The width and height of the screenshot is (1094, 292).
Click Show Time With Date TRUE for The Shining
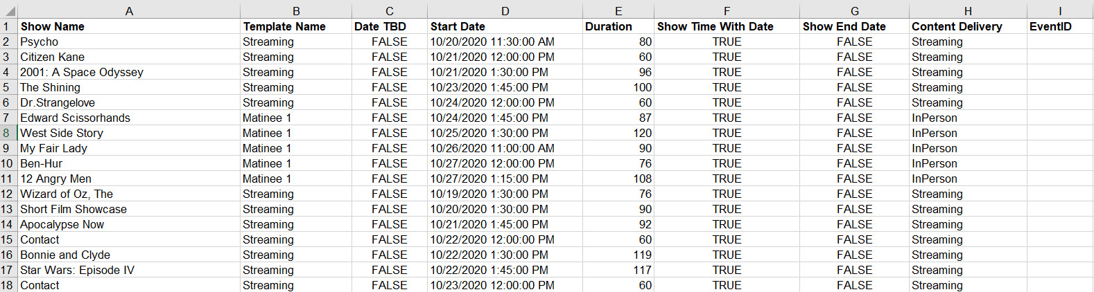click(727, 87)
